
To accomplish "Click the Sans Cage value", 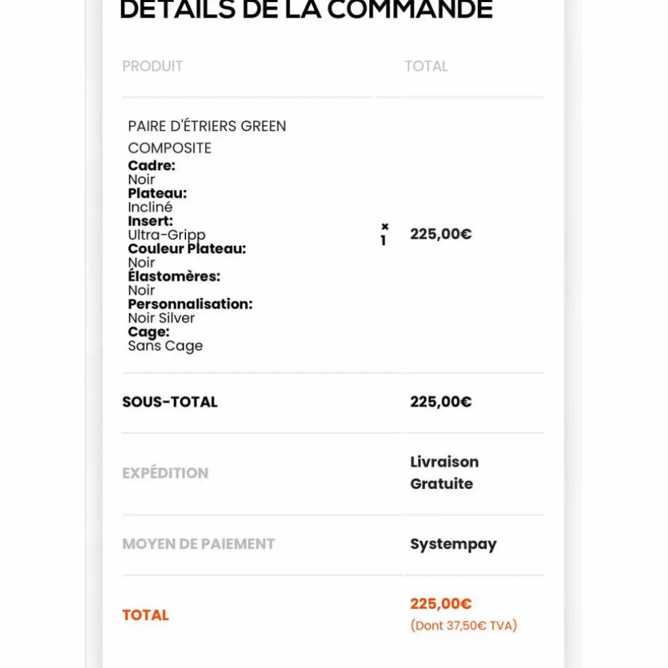I will pos(165,346).
